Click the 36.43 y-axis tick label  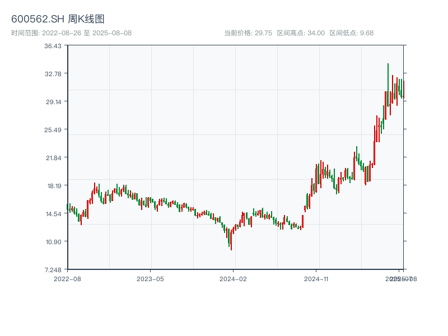coord(53,45)
